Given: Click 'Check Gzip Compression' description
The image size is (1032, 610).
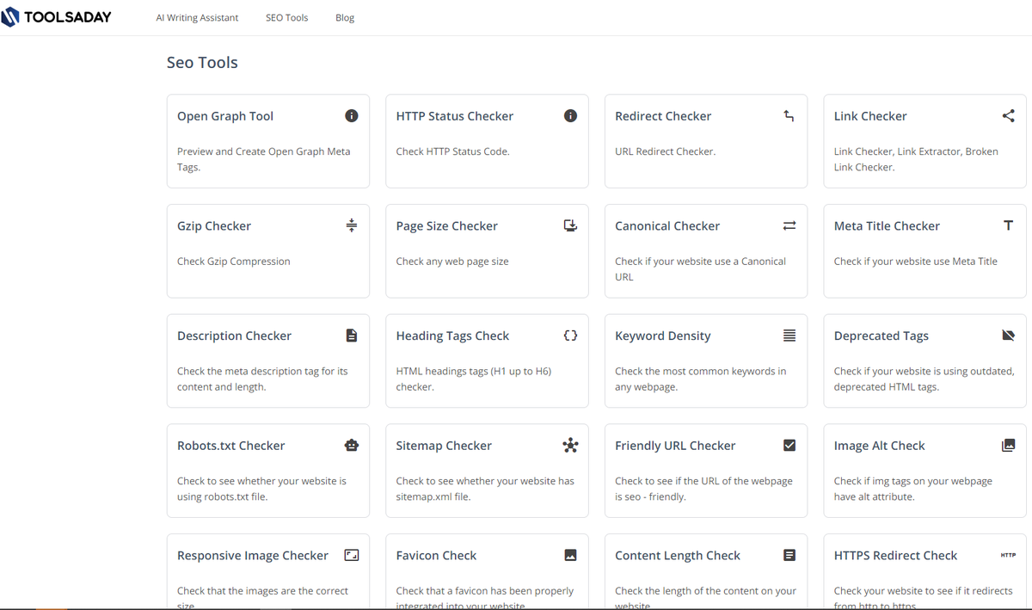Looking at the screenshot, I should [234, 261].
